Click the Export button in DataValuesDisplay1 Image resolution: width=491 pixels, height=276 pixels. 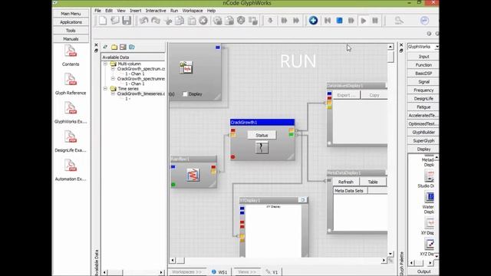pyautogui.click(x=346, y=95)
